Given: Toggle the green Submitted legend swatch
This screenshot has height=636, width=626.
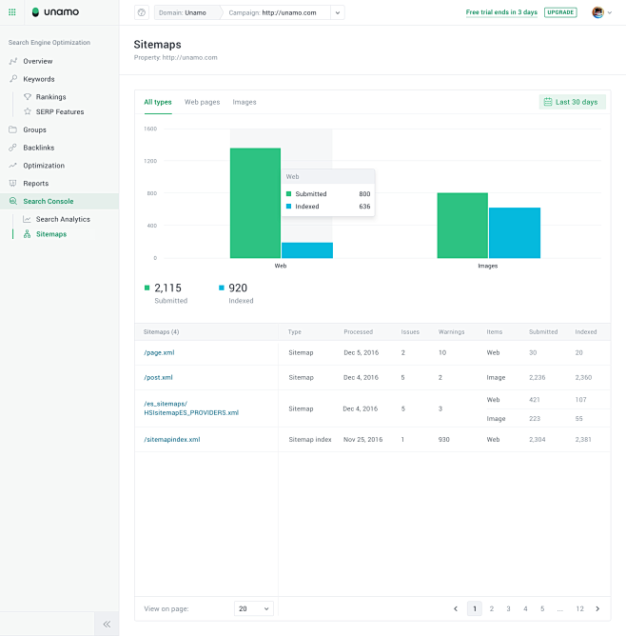Looking at the screenshot, I should point(147,288).
